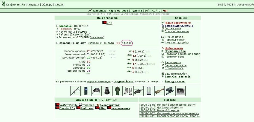This screenshot has width=254, height=122.
Task: Click the round emblem beside такойже
Action: [81, 105]
